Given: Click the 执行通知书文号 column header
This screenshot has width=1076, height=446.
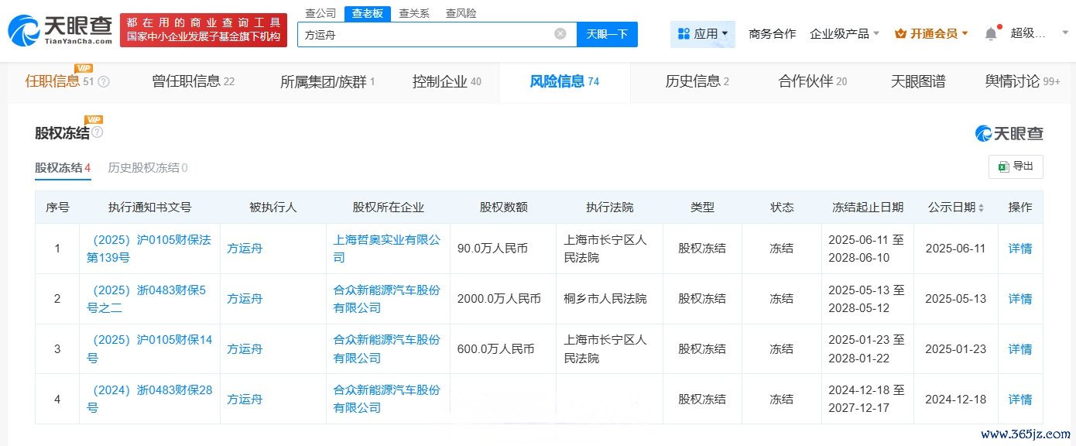Looking at the screenshot, I should click(149, 208).
